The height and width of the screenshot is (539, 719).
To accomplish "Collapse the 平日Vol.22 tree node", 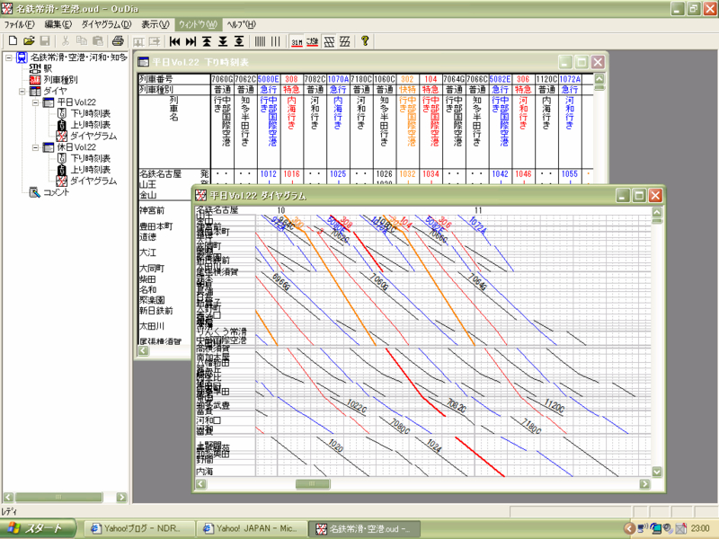I will point(36,102).
